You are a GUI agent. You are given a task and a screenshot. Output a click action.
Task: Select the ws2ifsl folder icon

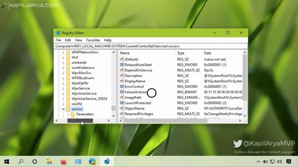(68, 104)
